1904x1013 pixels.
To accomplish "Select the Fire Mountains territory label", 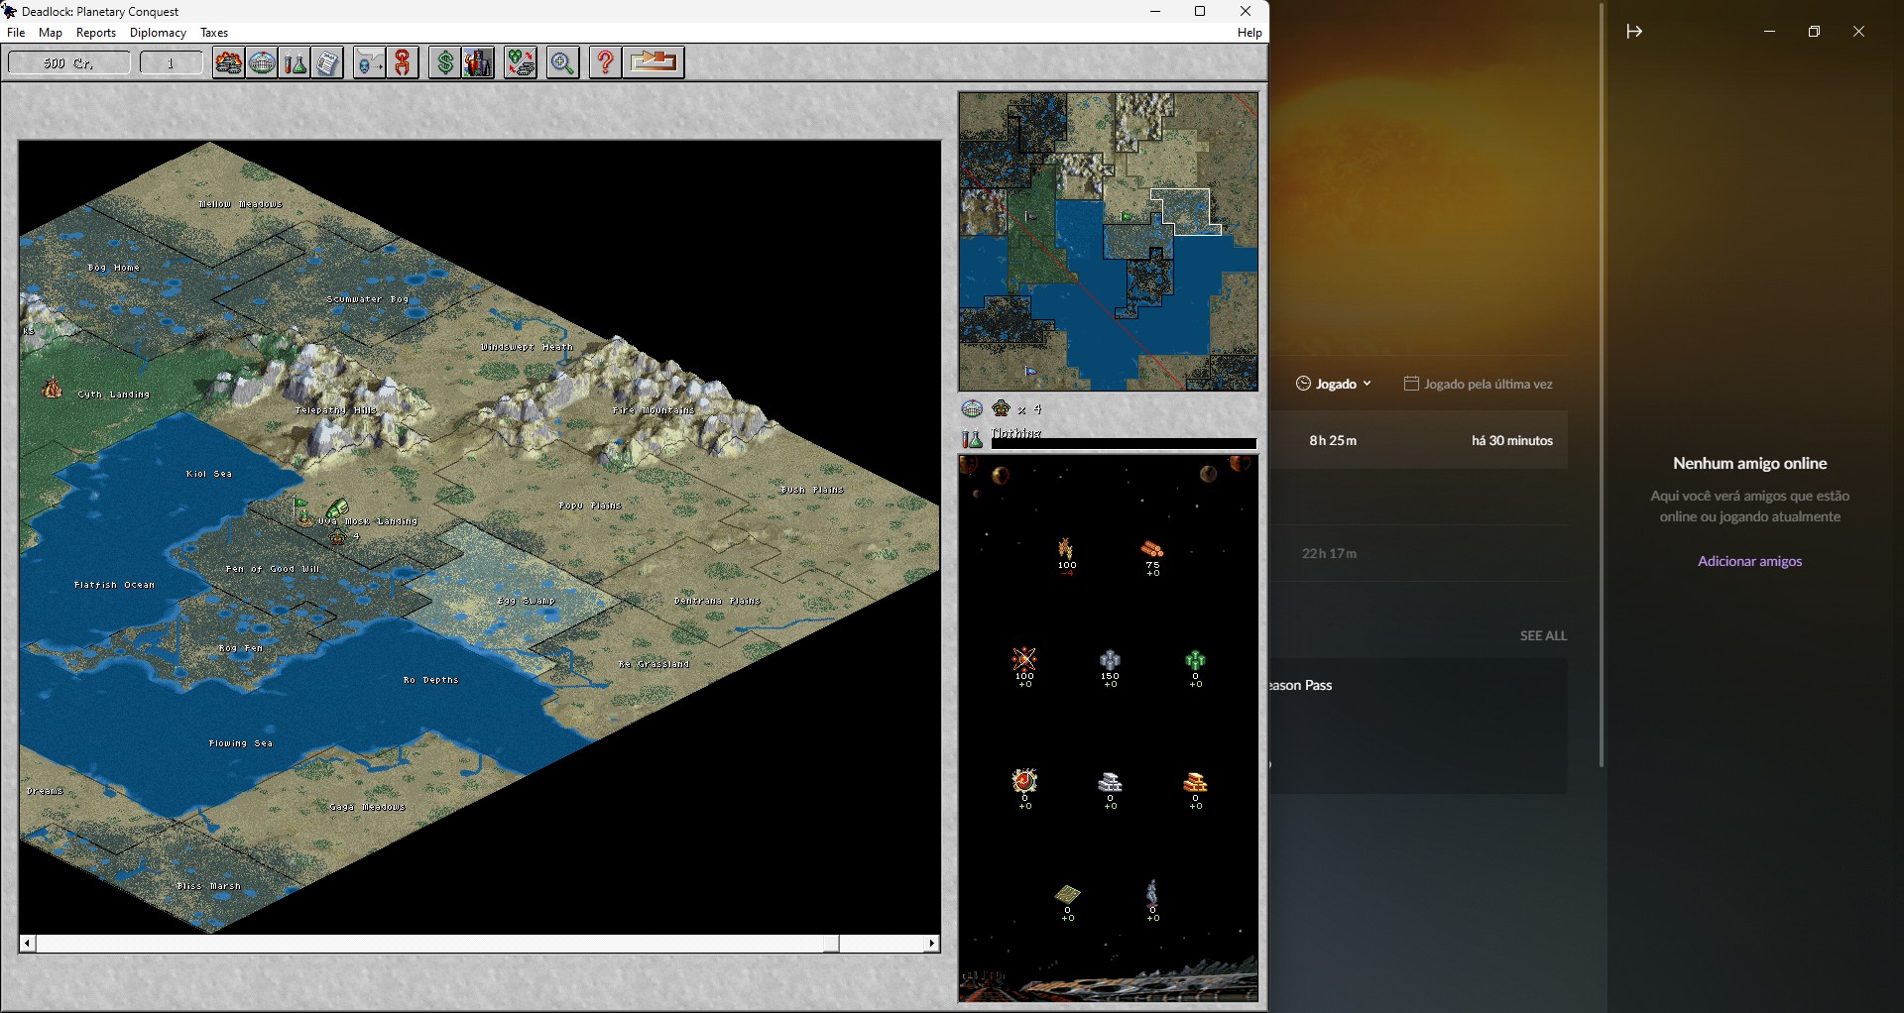I will point(654,410).
